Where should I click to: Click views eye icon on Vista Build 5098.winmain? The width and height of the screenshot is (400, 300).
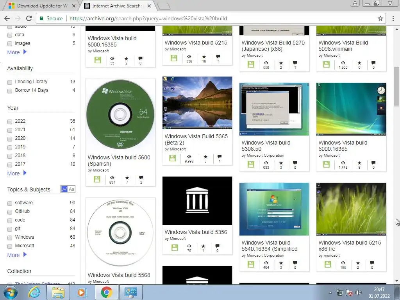tap(343, 63)
